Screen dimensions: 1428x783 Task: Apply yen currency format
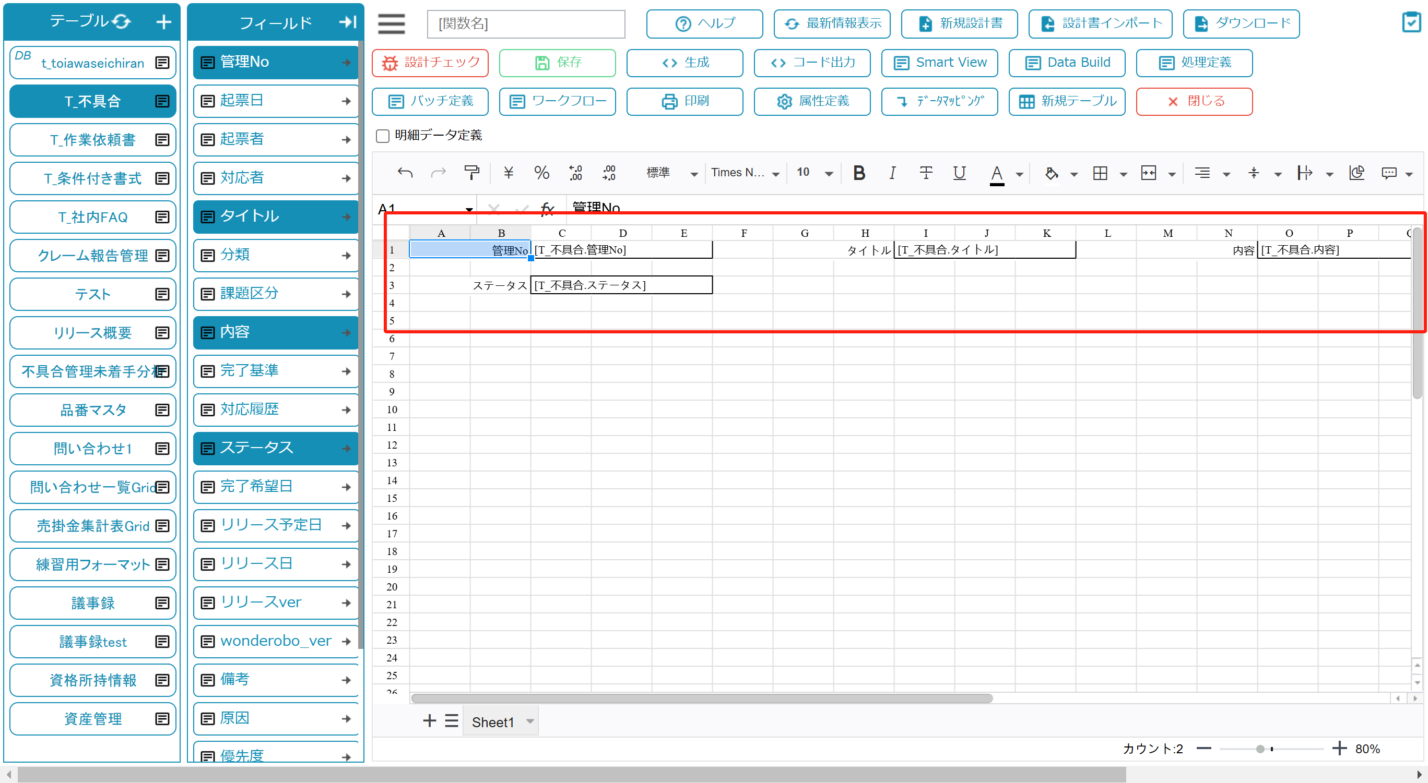click(x=509, y=173)
